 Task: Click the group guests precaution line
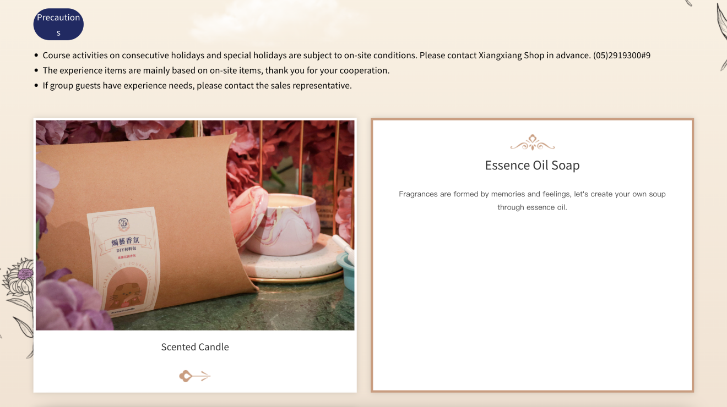point(197,85)
